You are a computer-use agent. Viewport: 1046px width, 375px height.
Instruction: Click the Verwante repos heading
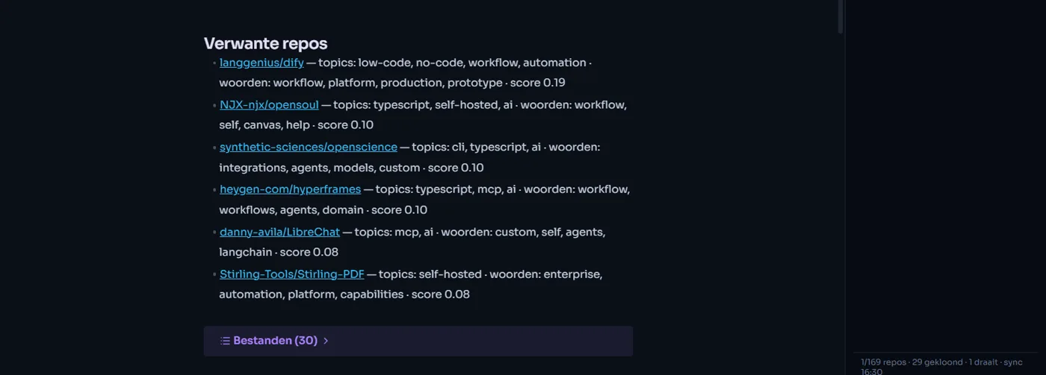[x=265, y=43]
